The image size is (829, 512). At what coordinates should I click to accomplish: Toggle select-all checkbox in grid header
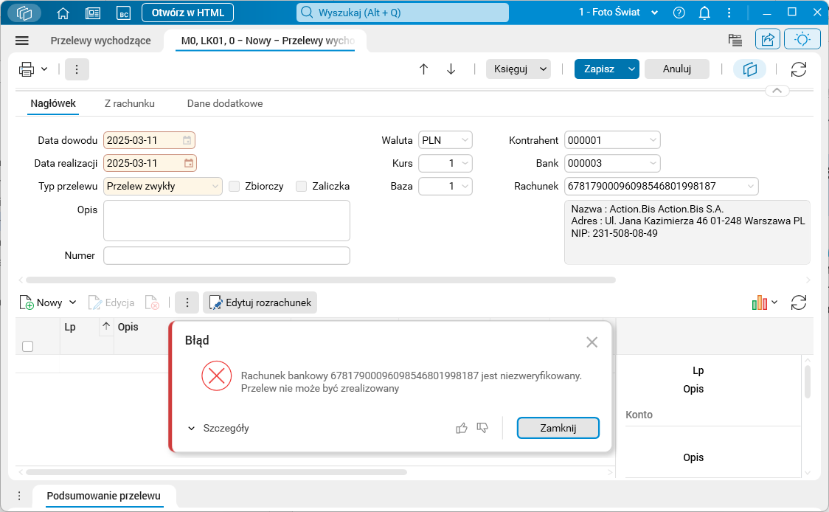pyautogui.click(x=28, y=347)
